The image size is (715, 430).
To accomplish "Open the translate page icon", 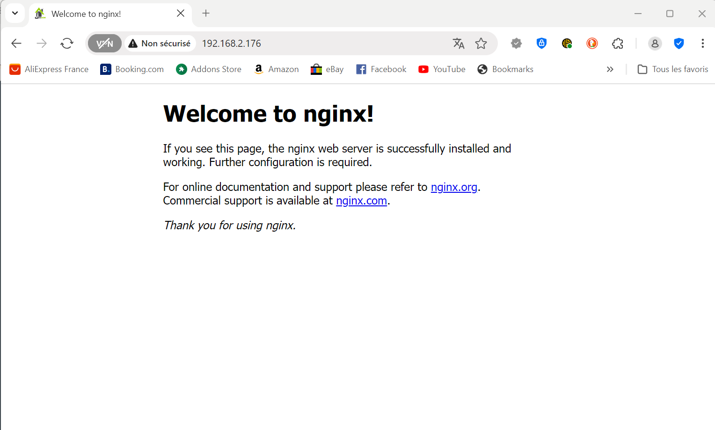I will (x=459, y=44).
